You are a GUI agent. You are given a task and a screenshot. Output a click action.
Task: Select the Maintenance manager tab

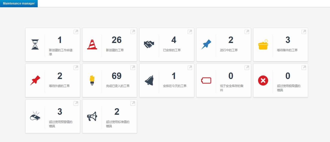(x=19, y=3)
